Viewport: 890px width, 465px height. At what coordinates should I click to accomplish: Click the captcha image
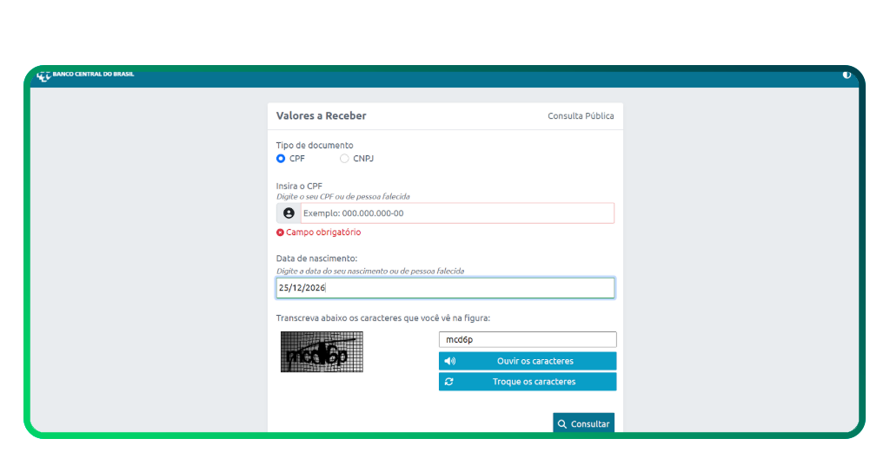point(322,352)
